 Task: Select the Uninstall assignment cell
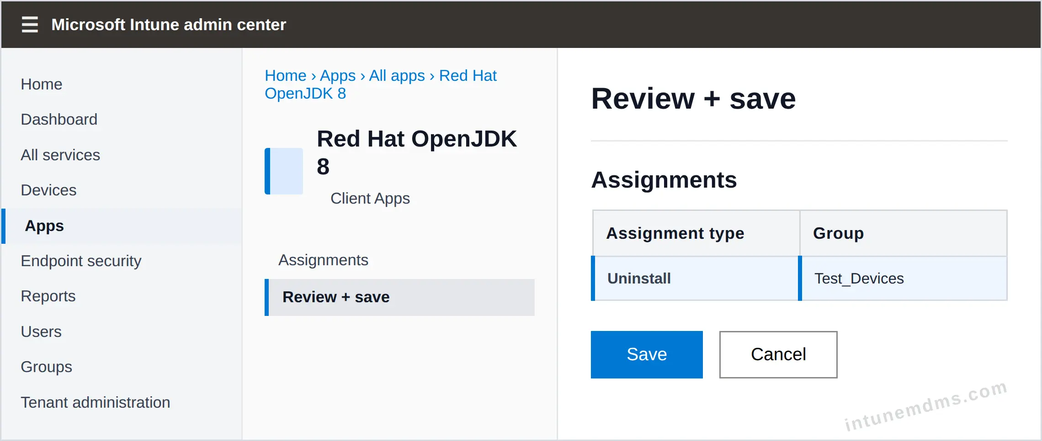(x=695, y=278)
